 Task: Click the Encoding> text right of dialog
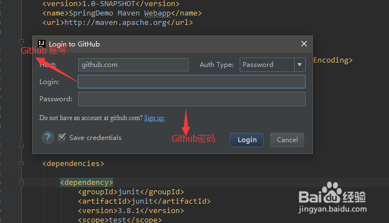tap(333, 60)
